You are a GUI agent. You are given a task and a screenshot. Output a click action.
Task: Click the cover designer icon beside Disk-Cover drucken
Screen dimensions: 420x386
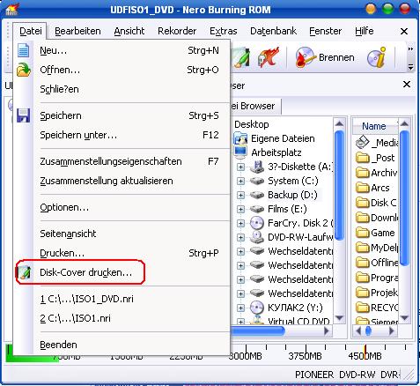24,272
